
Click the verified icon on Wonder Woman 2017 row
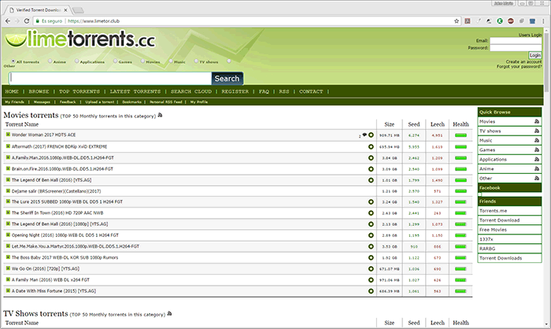click(371, 135)
